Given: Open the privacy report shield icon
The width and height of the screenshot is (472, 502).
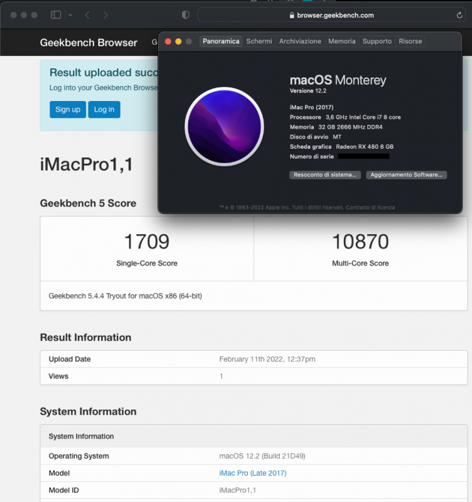Looking at the screenshot, I should click(185, 15).
